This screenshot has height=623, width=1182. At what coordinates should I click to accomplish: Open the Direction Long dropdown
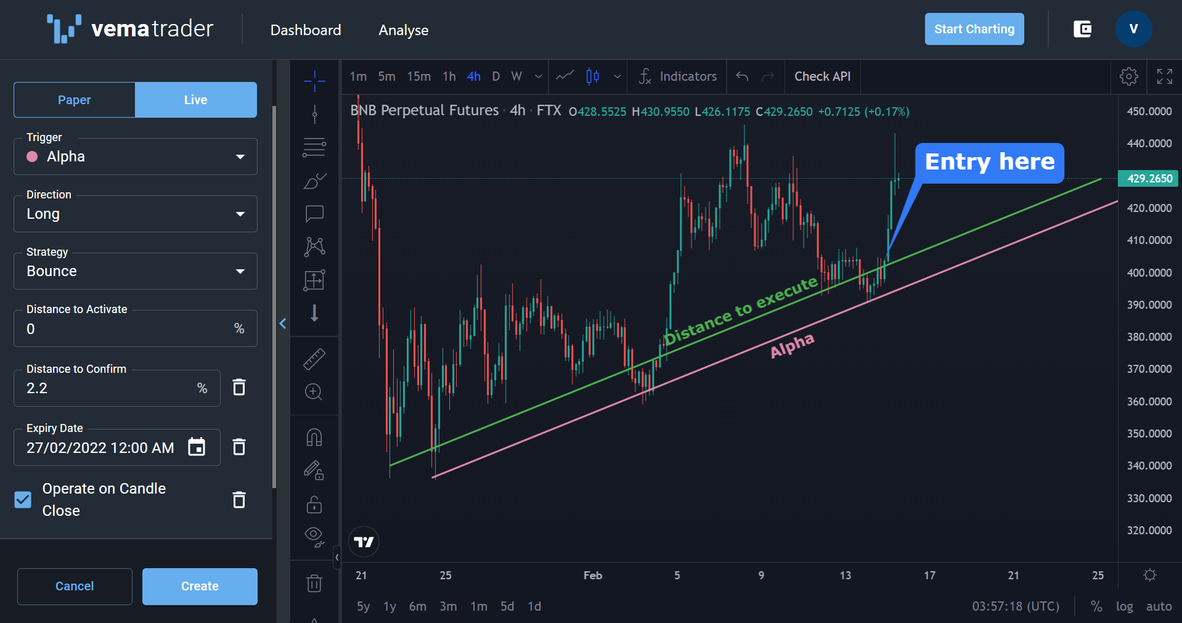point(136,214)
